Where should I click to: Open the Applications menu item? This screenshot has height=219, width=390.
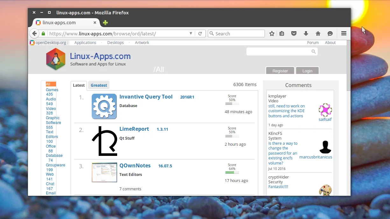[x=85, y=42]
